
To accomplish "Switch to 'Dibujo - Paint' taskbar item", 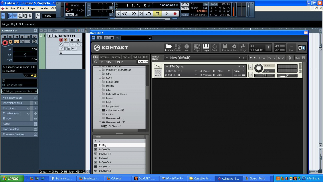I will [257, 178].
